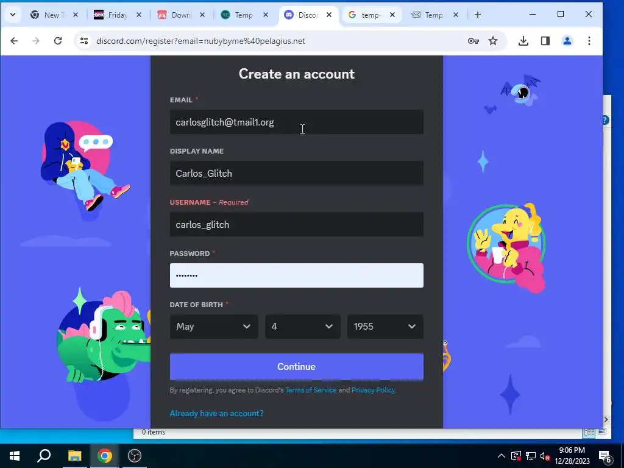Click the recording indicator tray icon

[x=516, y=456]
